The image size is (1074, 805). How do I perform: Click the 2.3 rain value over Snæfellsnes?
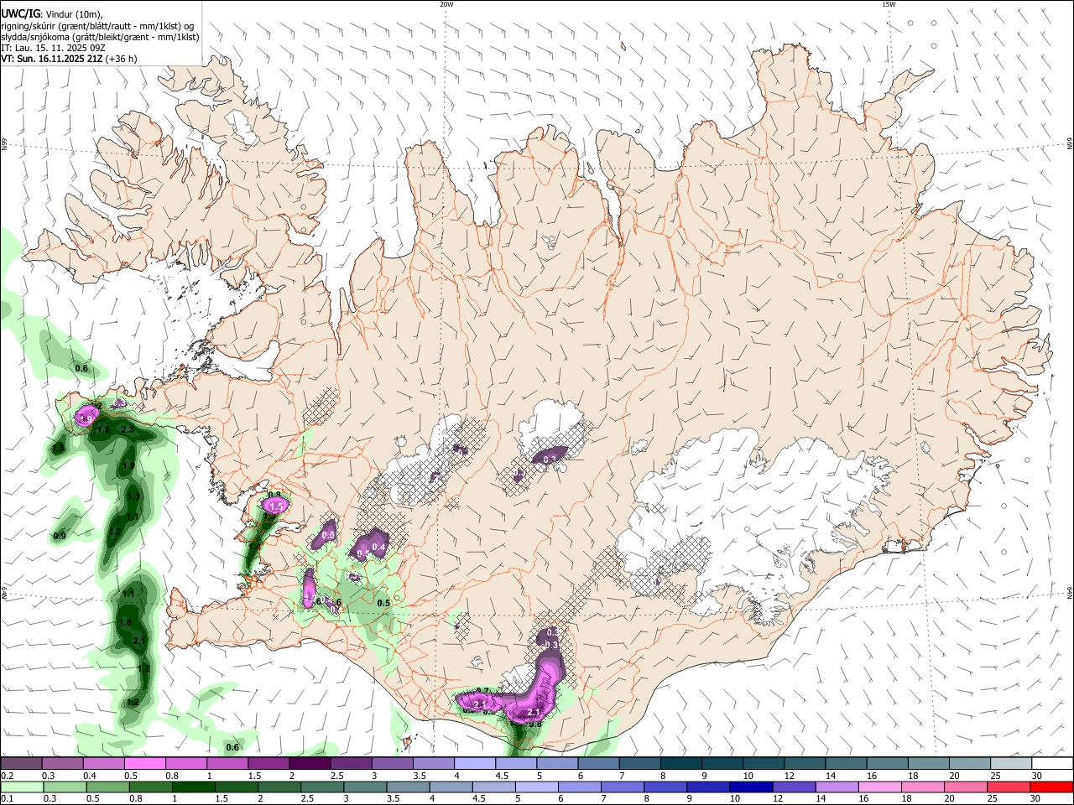tap(128, 429)
